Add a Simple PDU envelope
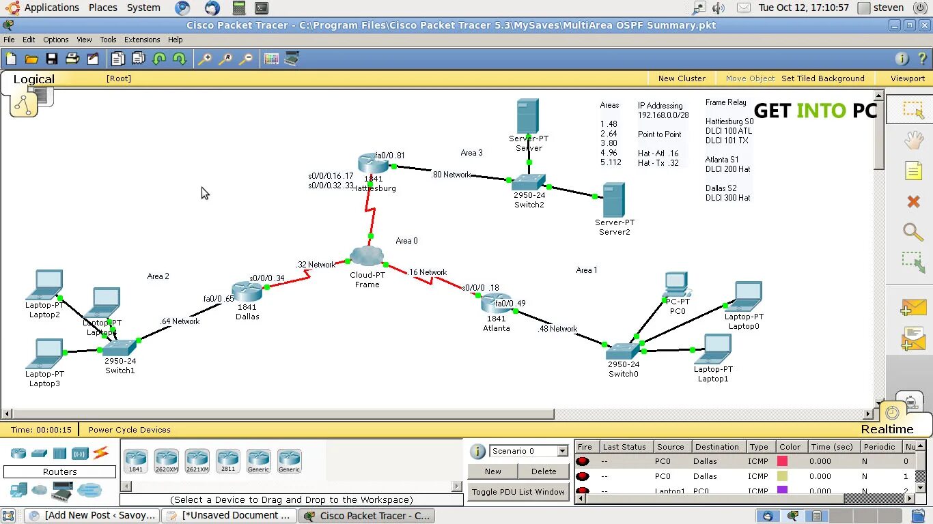 click(913, 308)
